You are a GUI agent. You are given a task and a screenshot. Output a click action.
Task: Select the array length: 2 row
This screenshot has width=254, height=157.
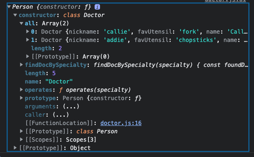click(46, 48)
